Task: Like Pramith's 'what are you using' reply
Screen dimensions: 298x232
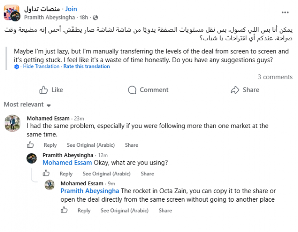Action: [46, 173]
